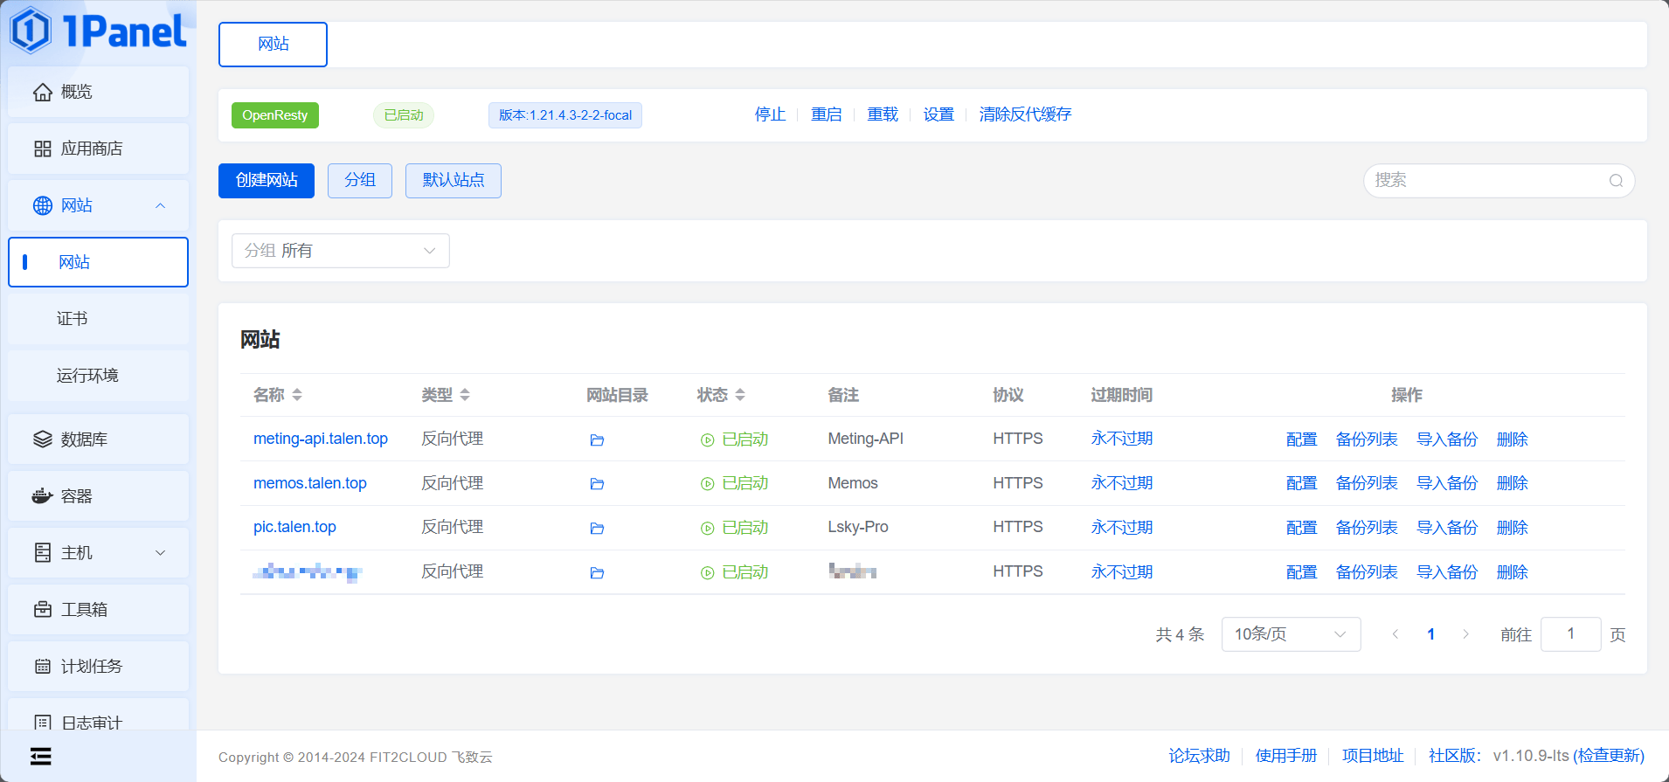Click Restart (重启) link for OpenResty
Image resolution: width=1669 pixels, height=782 pixels.
click(826, 114)
